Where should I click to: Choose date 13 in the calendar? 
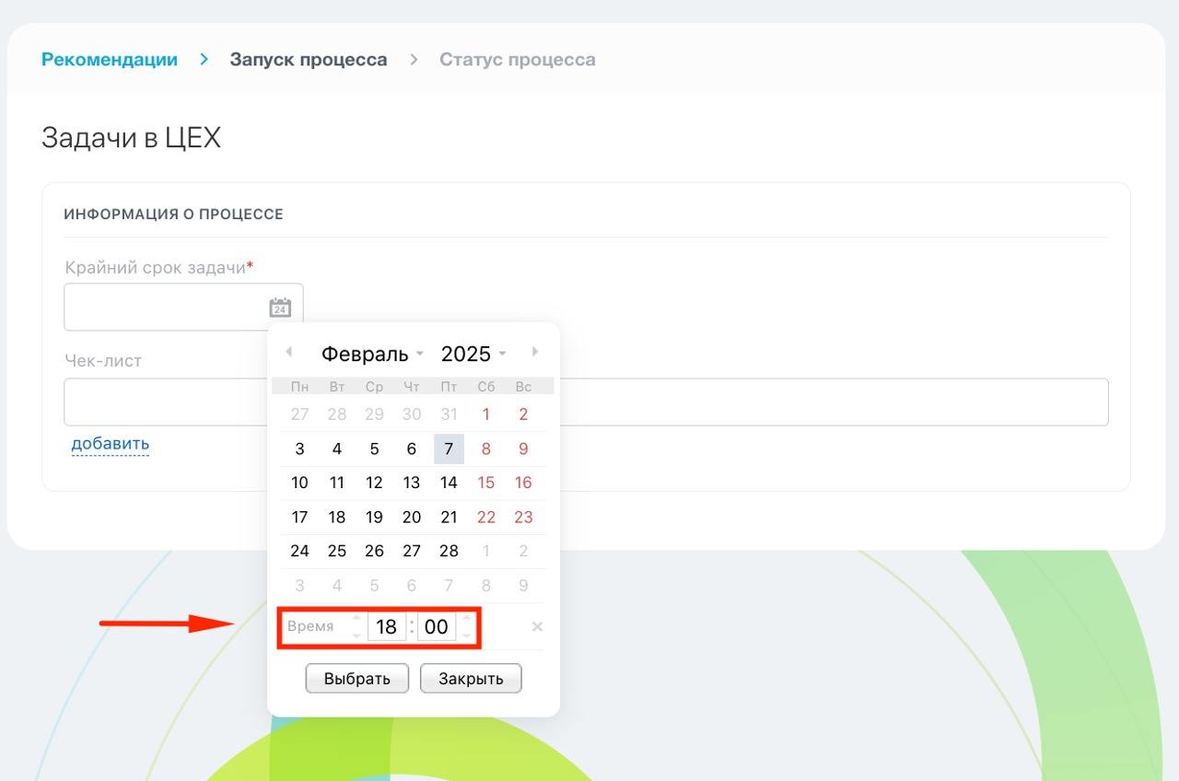tap(412, 483)
